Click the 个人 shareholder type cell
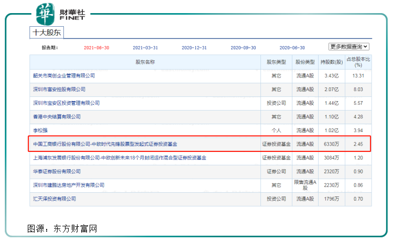This screenshot has height=241, width=393. (276, 130)
